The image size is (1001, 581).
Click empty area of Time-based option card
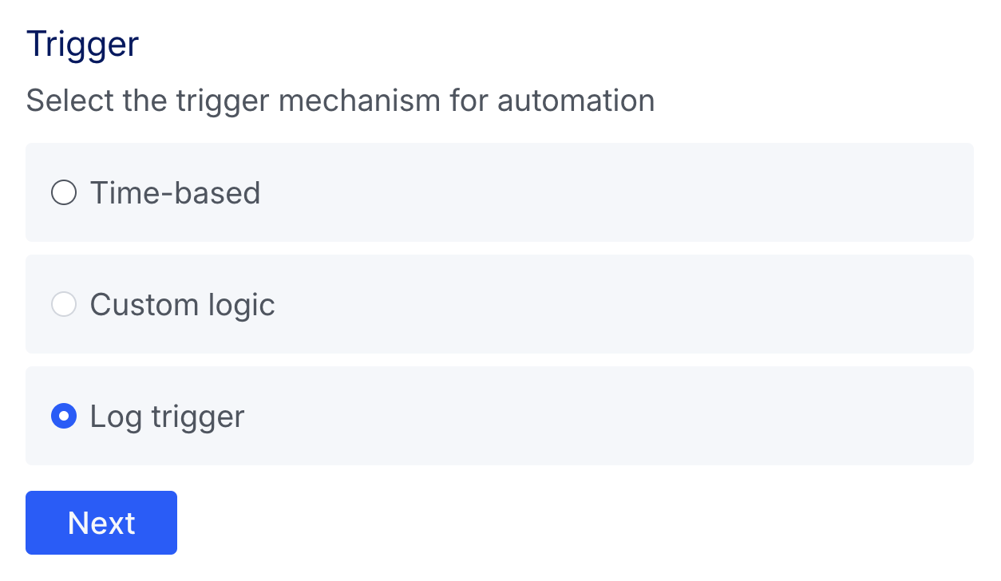(x=607, y=193)
